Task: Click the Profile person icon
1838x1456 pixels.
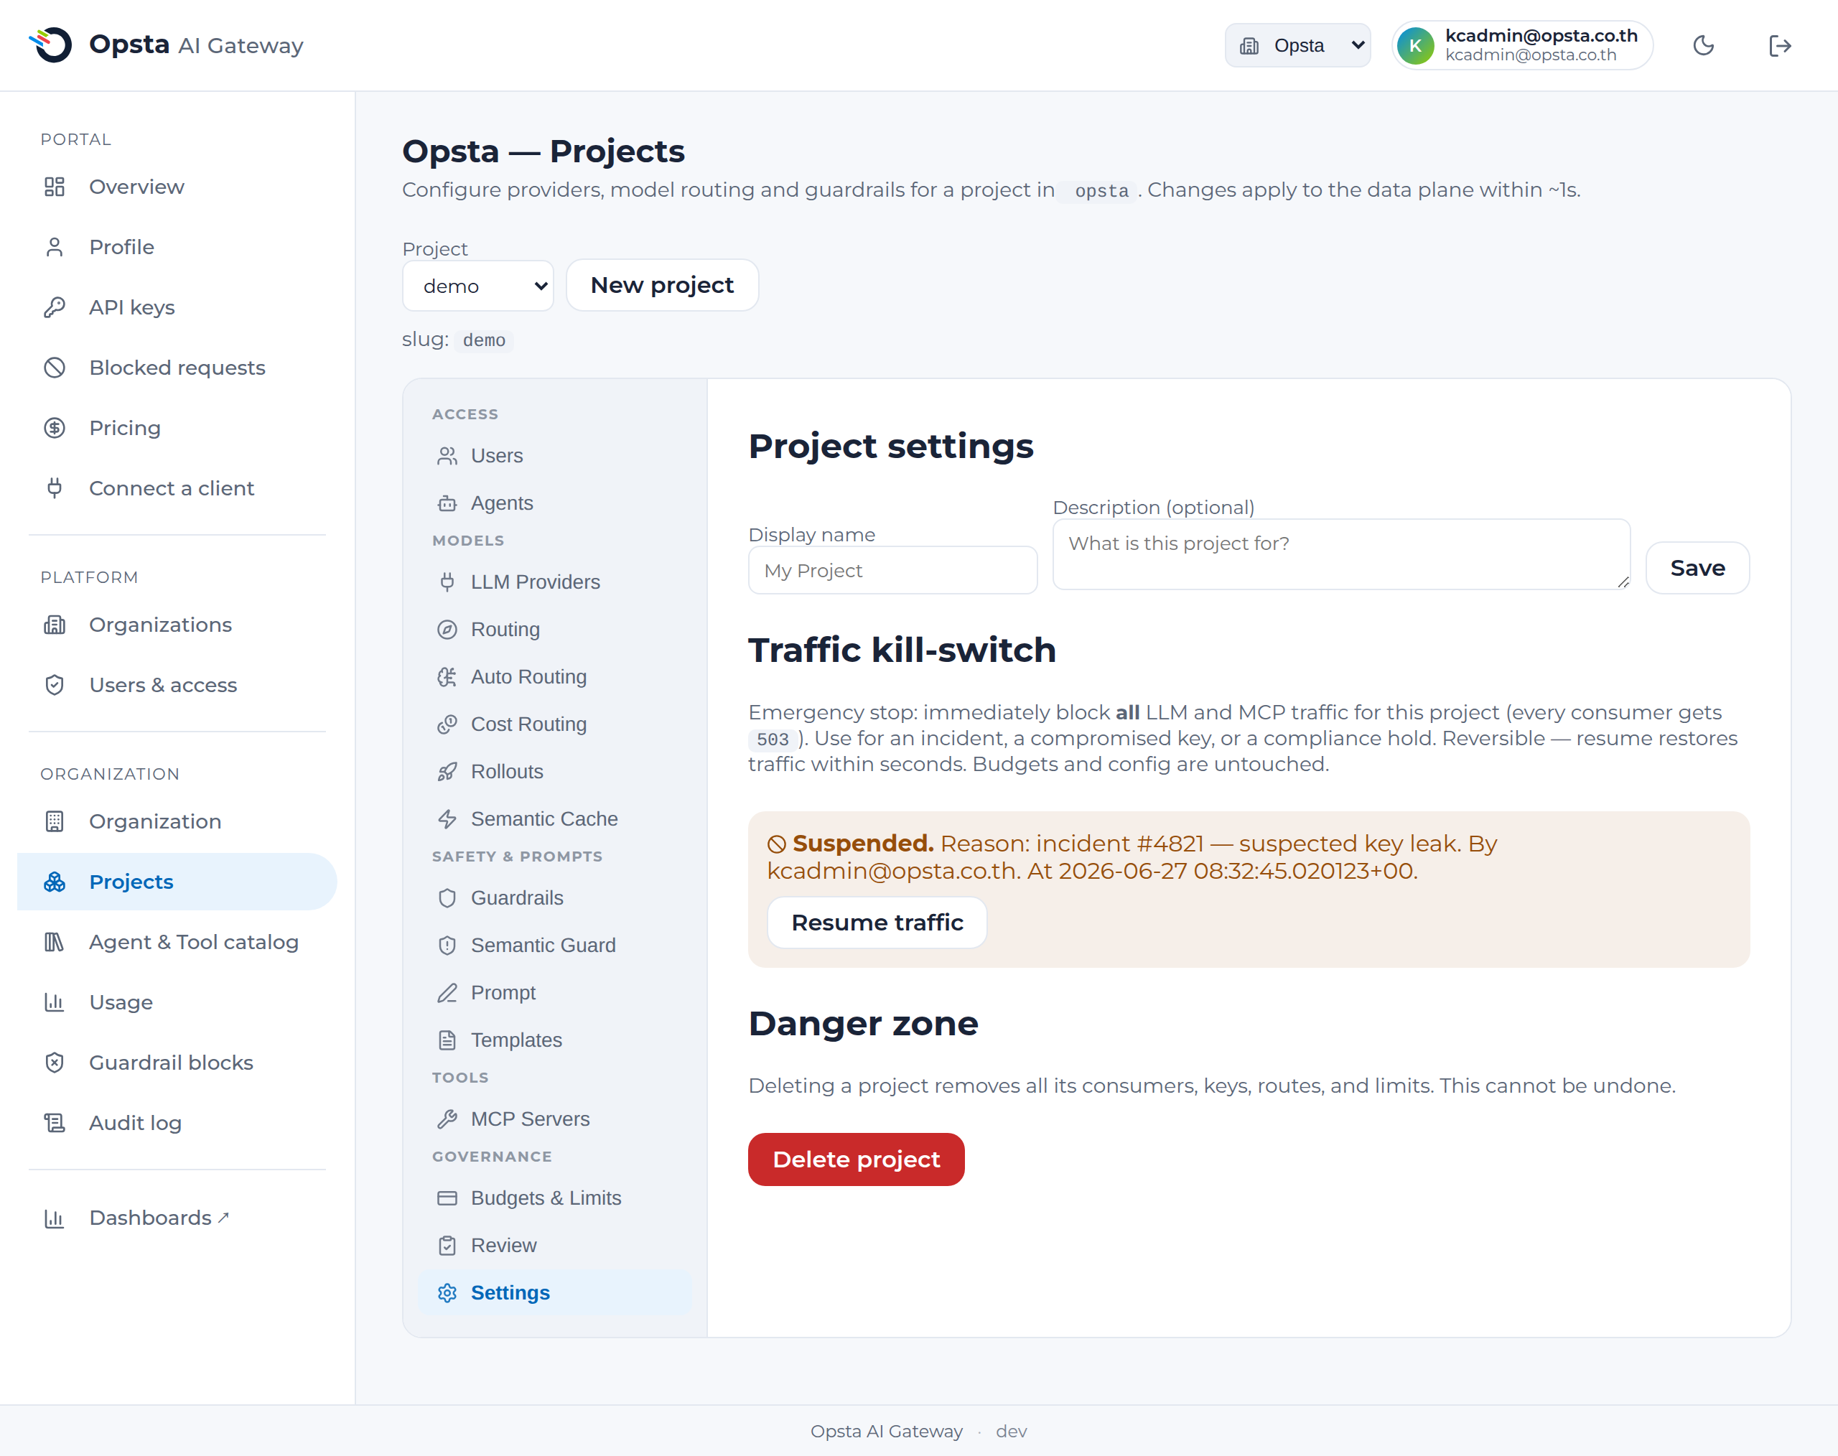Action: point(55,247)
